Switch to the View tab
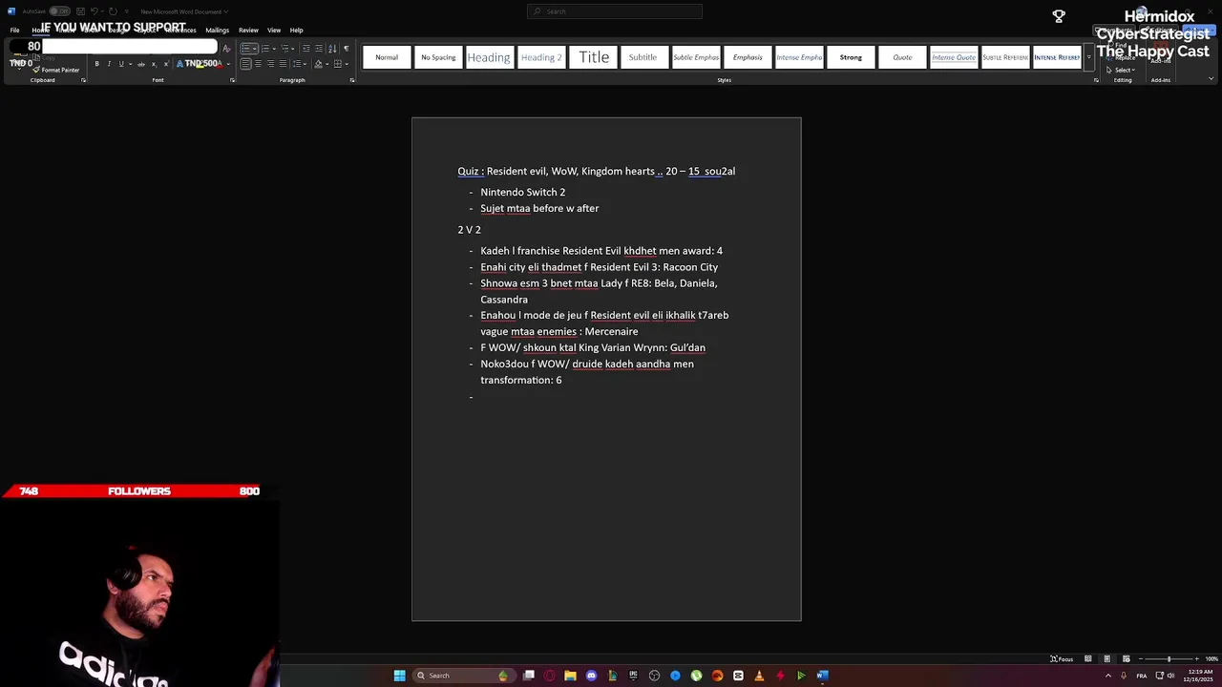This screenshot has width=1222, height=687. [274, 30]
